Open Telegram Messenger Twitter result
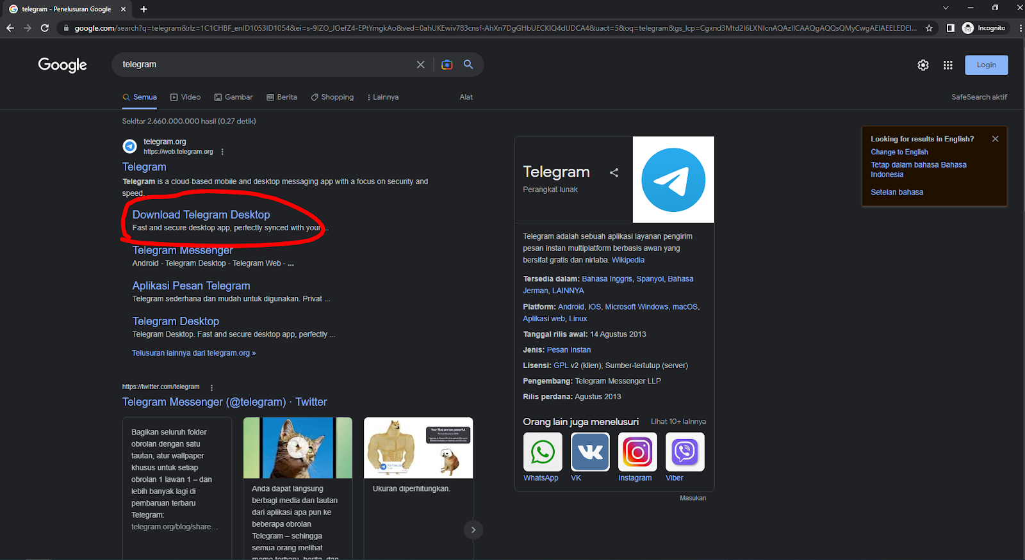This screenshot has height=560, width=1025. 224,402
